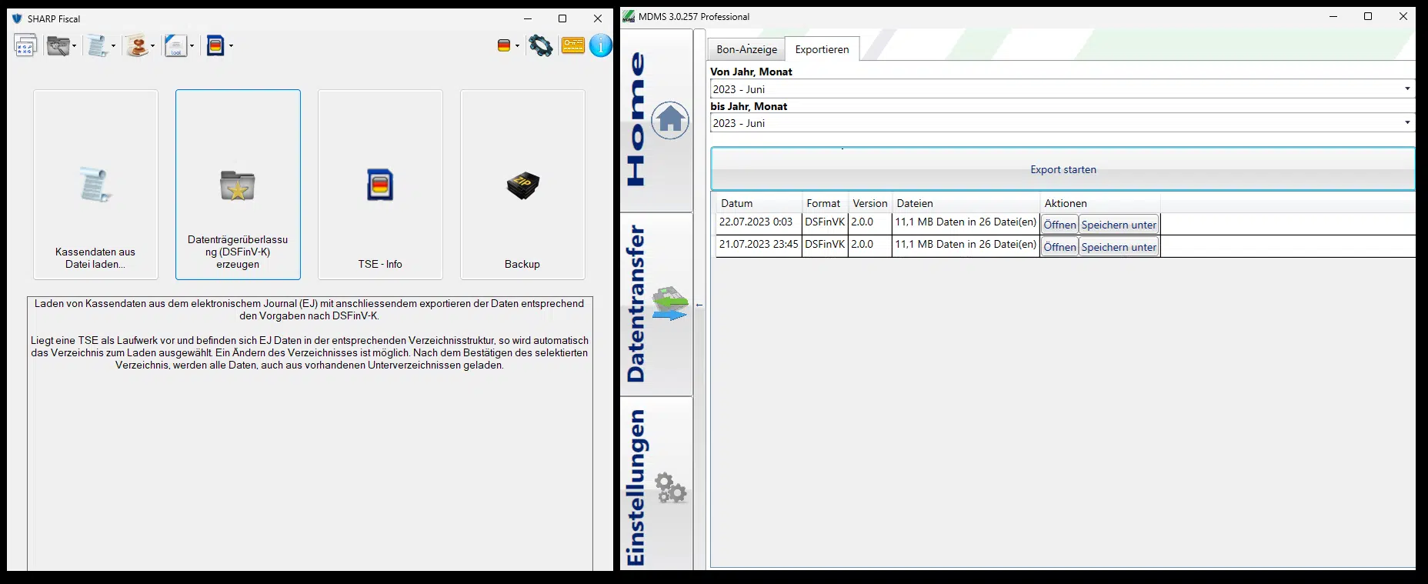Image resolution: width=1428 pixels, height=584 pixels.
Task: Switch to the Bon-Anzeige tab
Action: (746, 49)
